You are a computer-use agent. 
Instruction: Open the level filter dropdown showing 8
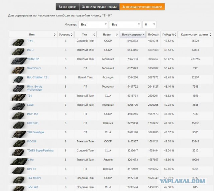(149, 25)
